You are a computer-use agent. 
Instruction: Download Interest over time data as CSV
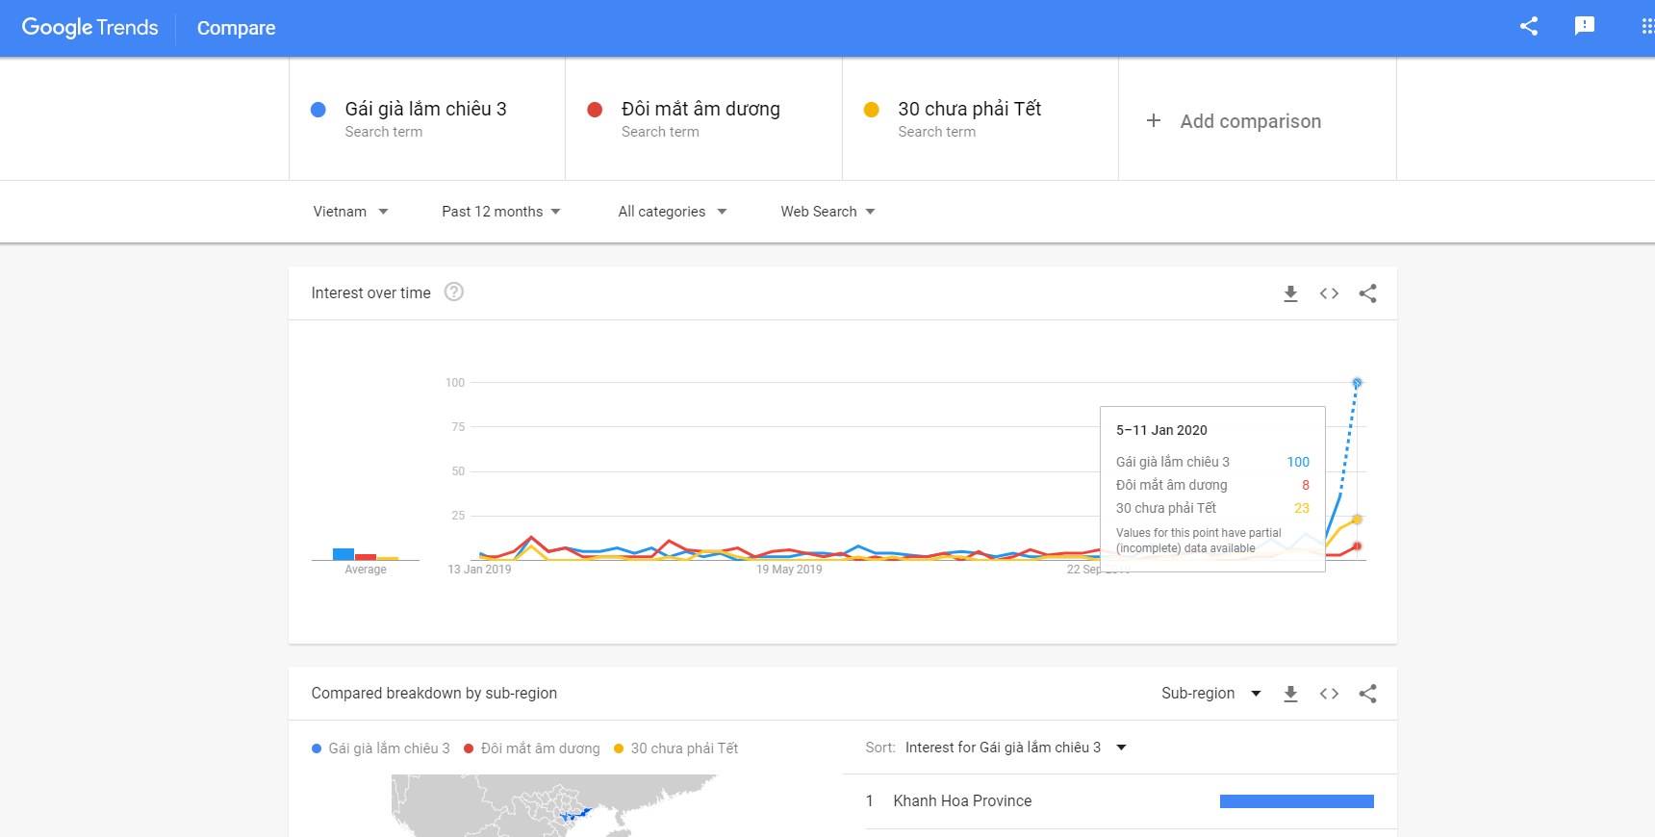tap(1290, 293)
